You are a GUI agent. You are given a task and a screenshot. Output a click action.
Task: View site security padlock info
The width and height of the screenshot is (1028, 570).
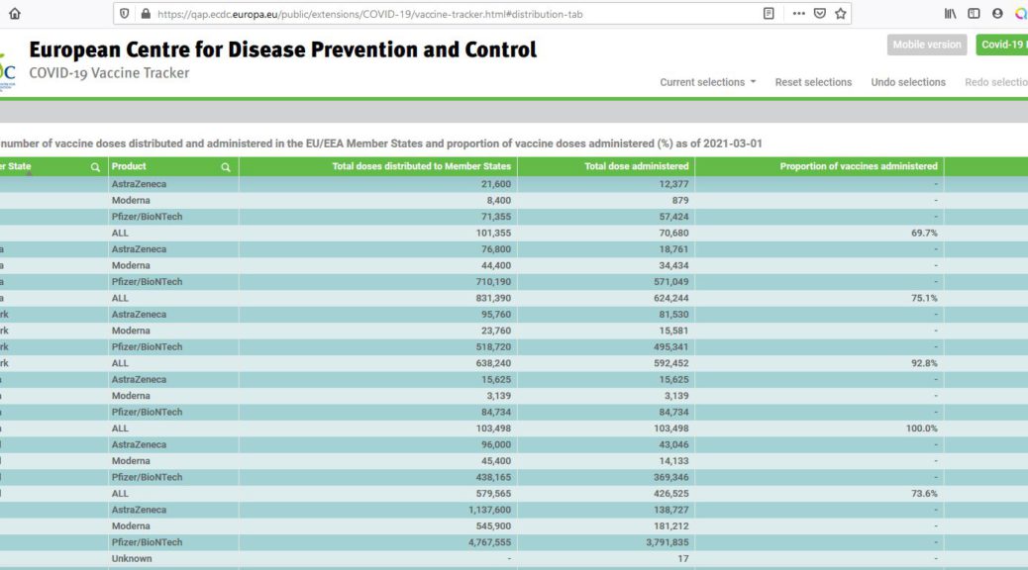point(146,14)
